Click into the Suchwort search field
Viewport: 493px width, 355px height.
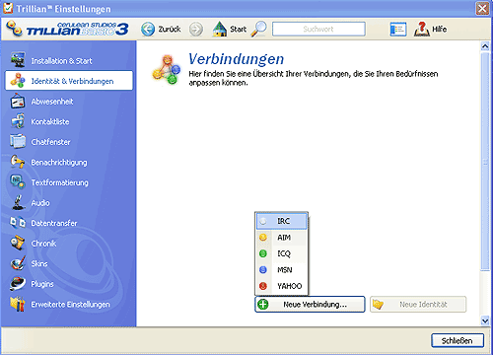pos(318,29)
